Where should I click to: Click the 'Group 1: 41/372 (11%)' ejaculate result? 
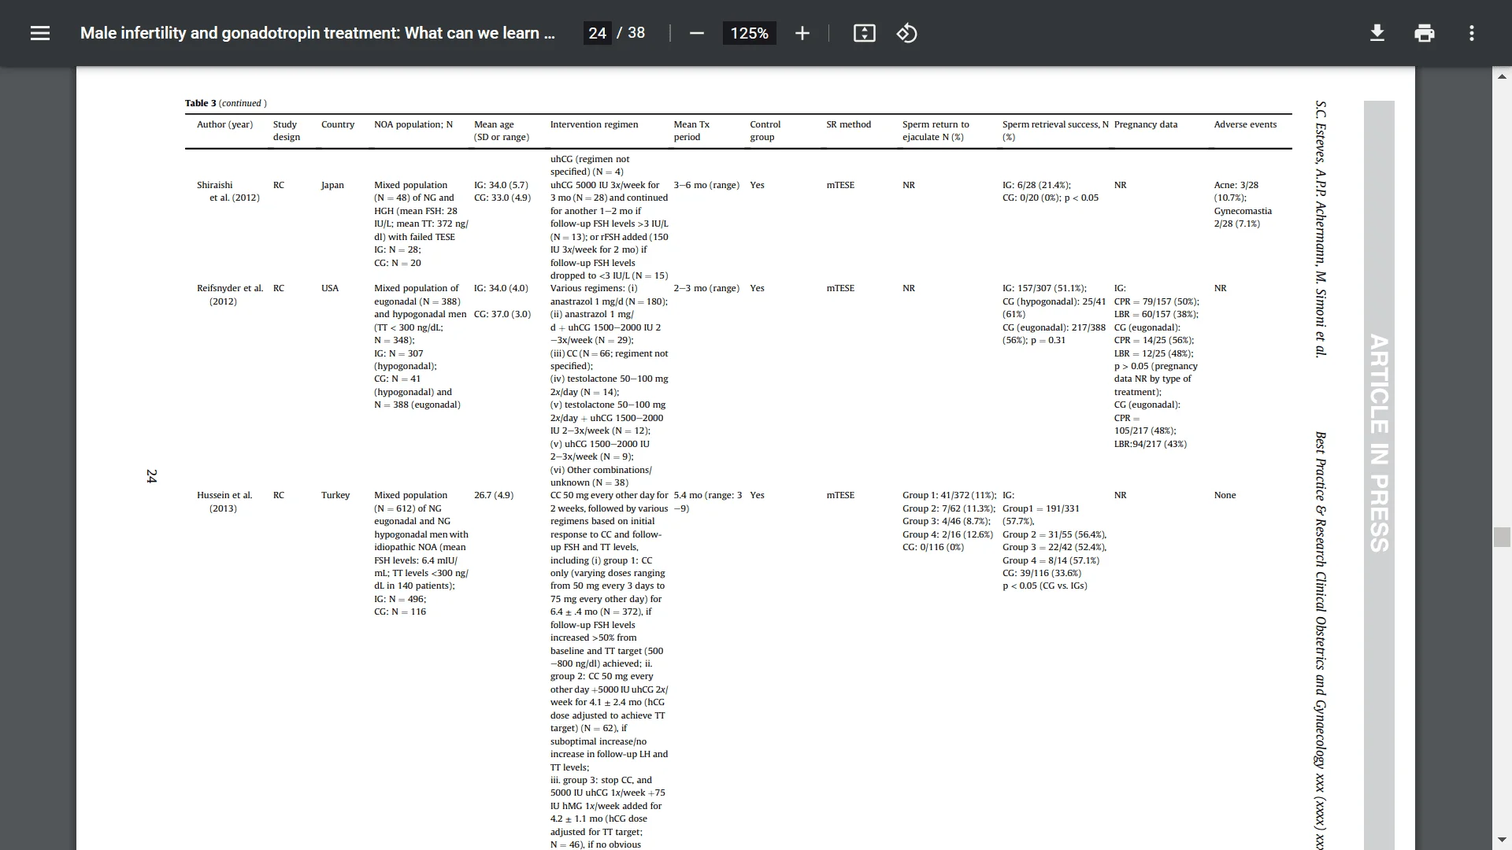click(x=949, y=495)
